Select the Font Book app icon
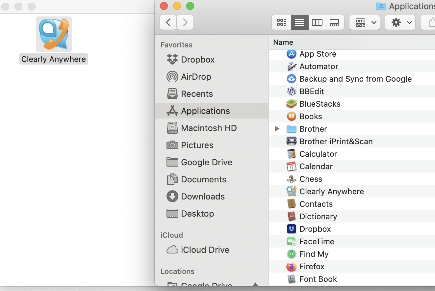Image resolution: width=435 pixels, height=291 pixels. (x=292, y=279)
